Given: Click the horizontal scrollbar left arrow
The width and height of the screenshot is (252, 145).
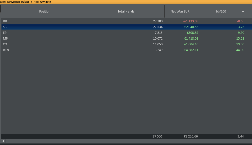Looking at the screenshot, I should (x=3, y=141).
